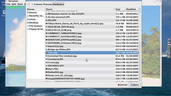Screen dimensions: 171x96
Task: Open Recently Used in Places sidebar
Action: tap(36, 16)
